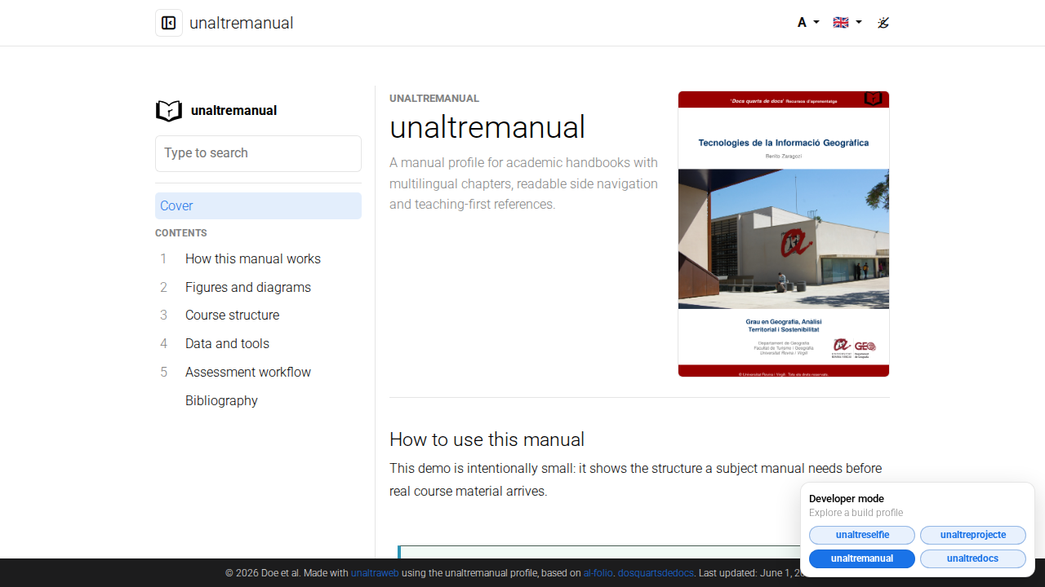Go to 'Course structure' chapter

coord(232,316)
